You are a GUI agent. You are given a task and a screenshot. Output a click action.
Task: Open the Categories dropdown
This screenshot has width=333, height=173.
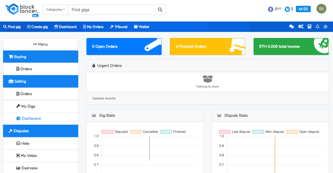click(55, 10)
